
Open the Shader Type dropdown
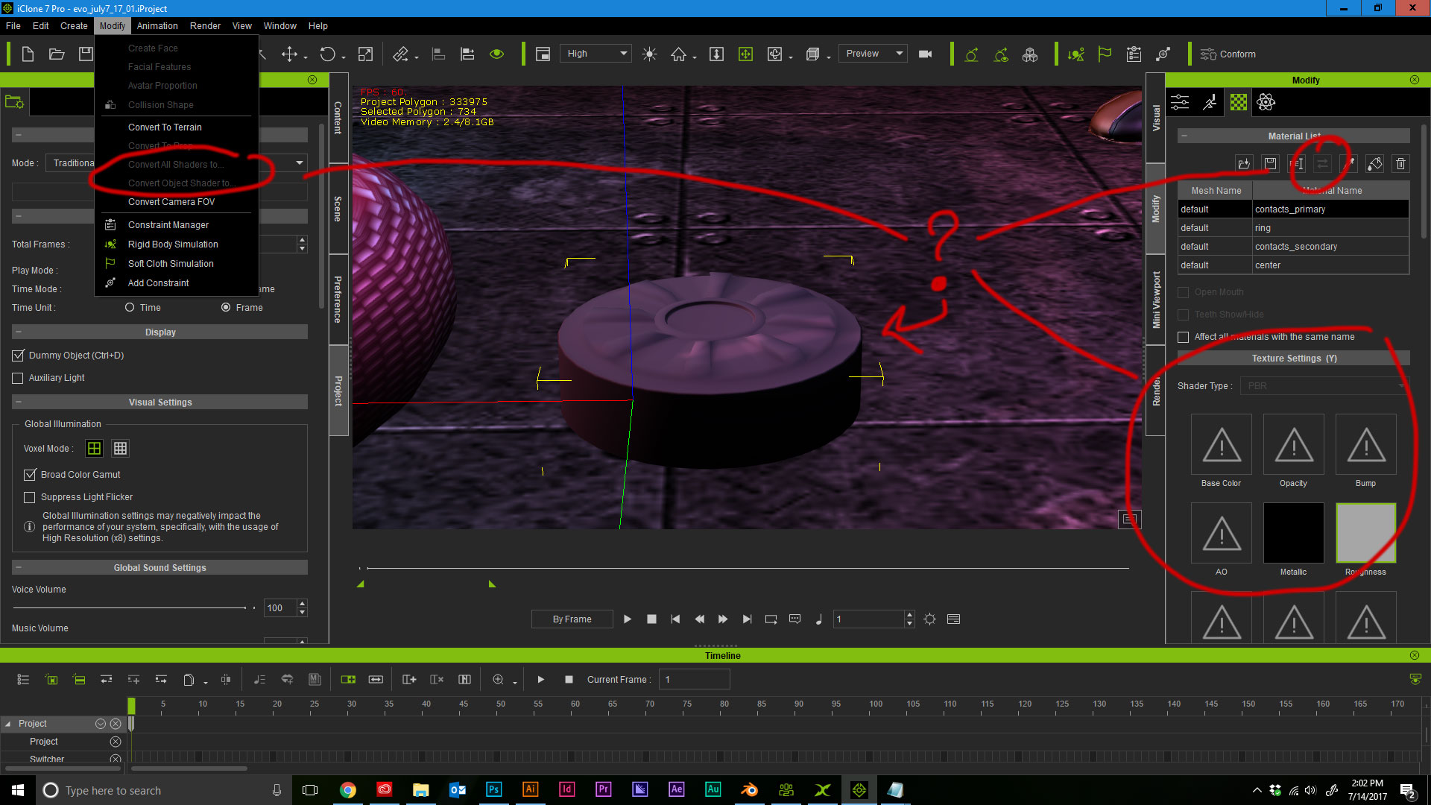[x=1324, y=386]
